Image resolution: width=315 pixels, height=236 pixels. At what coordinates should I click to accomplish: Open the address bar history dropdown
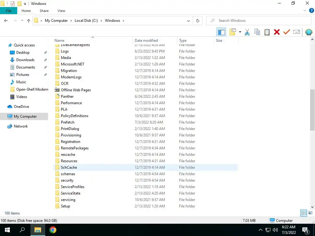click(189, 21)
